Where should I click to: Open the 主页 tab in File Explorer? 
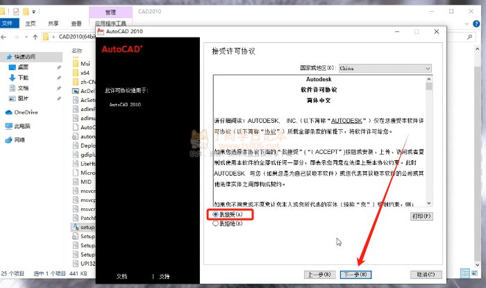click(x=31, y=23)
